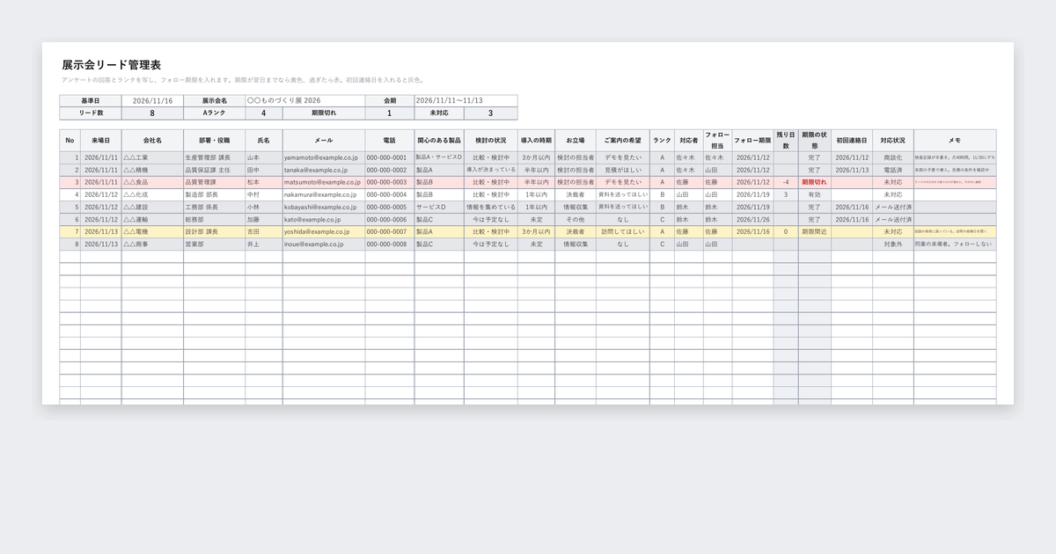Select email tanaka@example.co.jp
The image size is (1056, 554).
coord(324,170)
